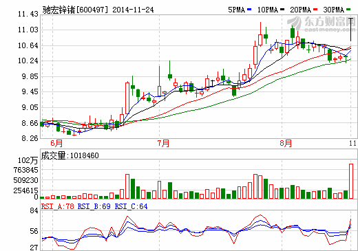Click the 10.24 price axis label
The width and height of the screenshot is (358, 251).
(28, 61)
